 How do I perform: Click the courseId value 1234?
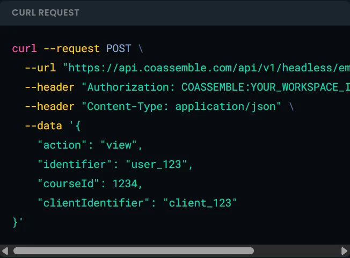(125, 184)
